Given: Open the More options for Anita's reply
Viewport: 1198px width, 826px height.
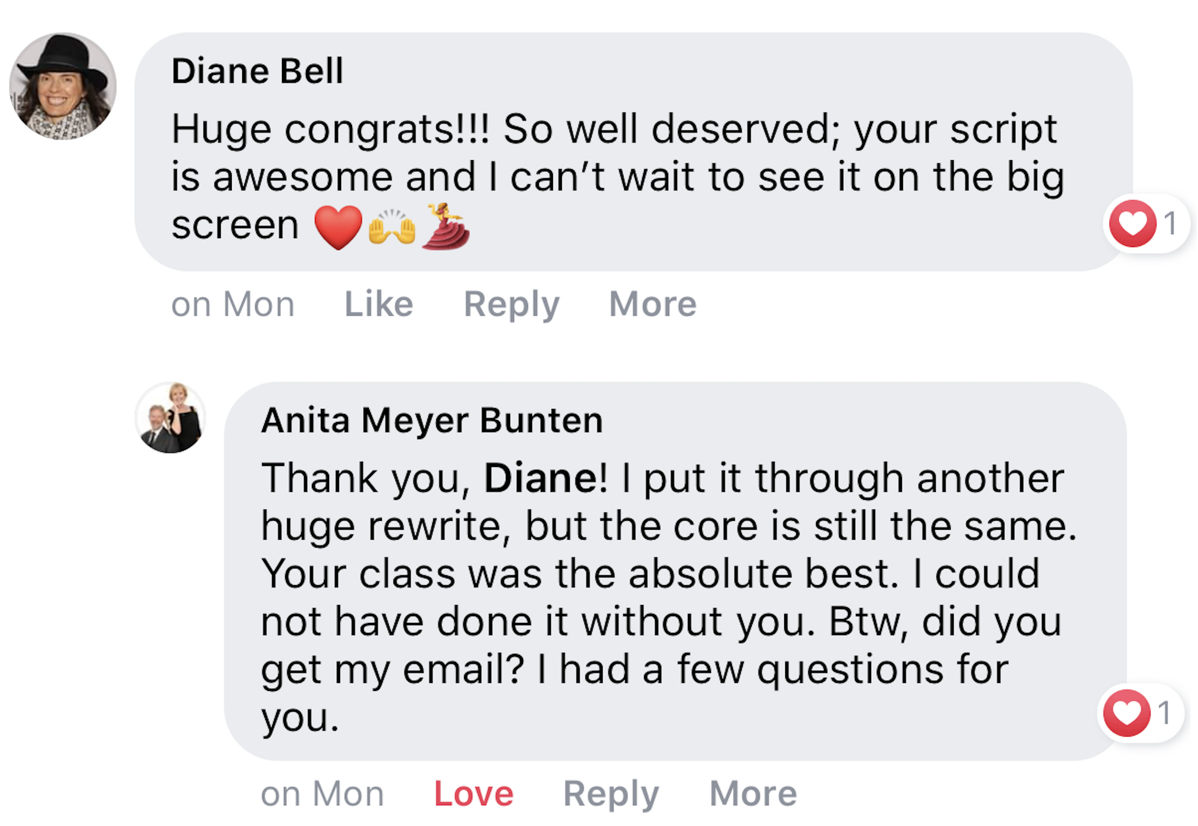Looking at the screenshot, I should 753,794.
